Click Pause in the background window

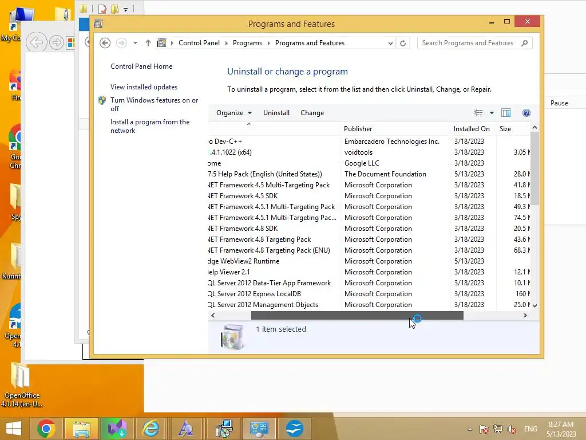pos(559,103)
